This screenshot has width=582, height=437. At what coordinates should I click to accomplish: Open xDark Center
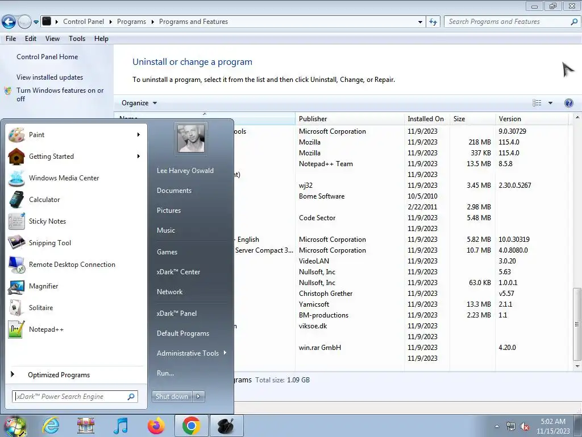(x=178, y=272)
